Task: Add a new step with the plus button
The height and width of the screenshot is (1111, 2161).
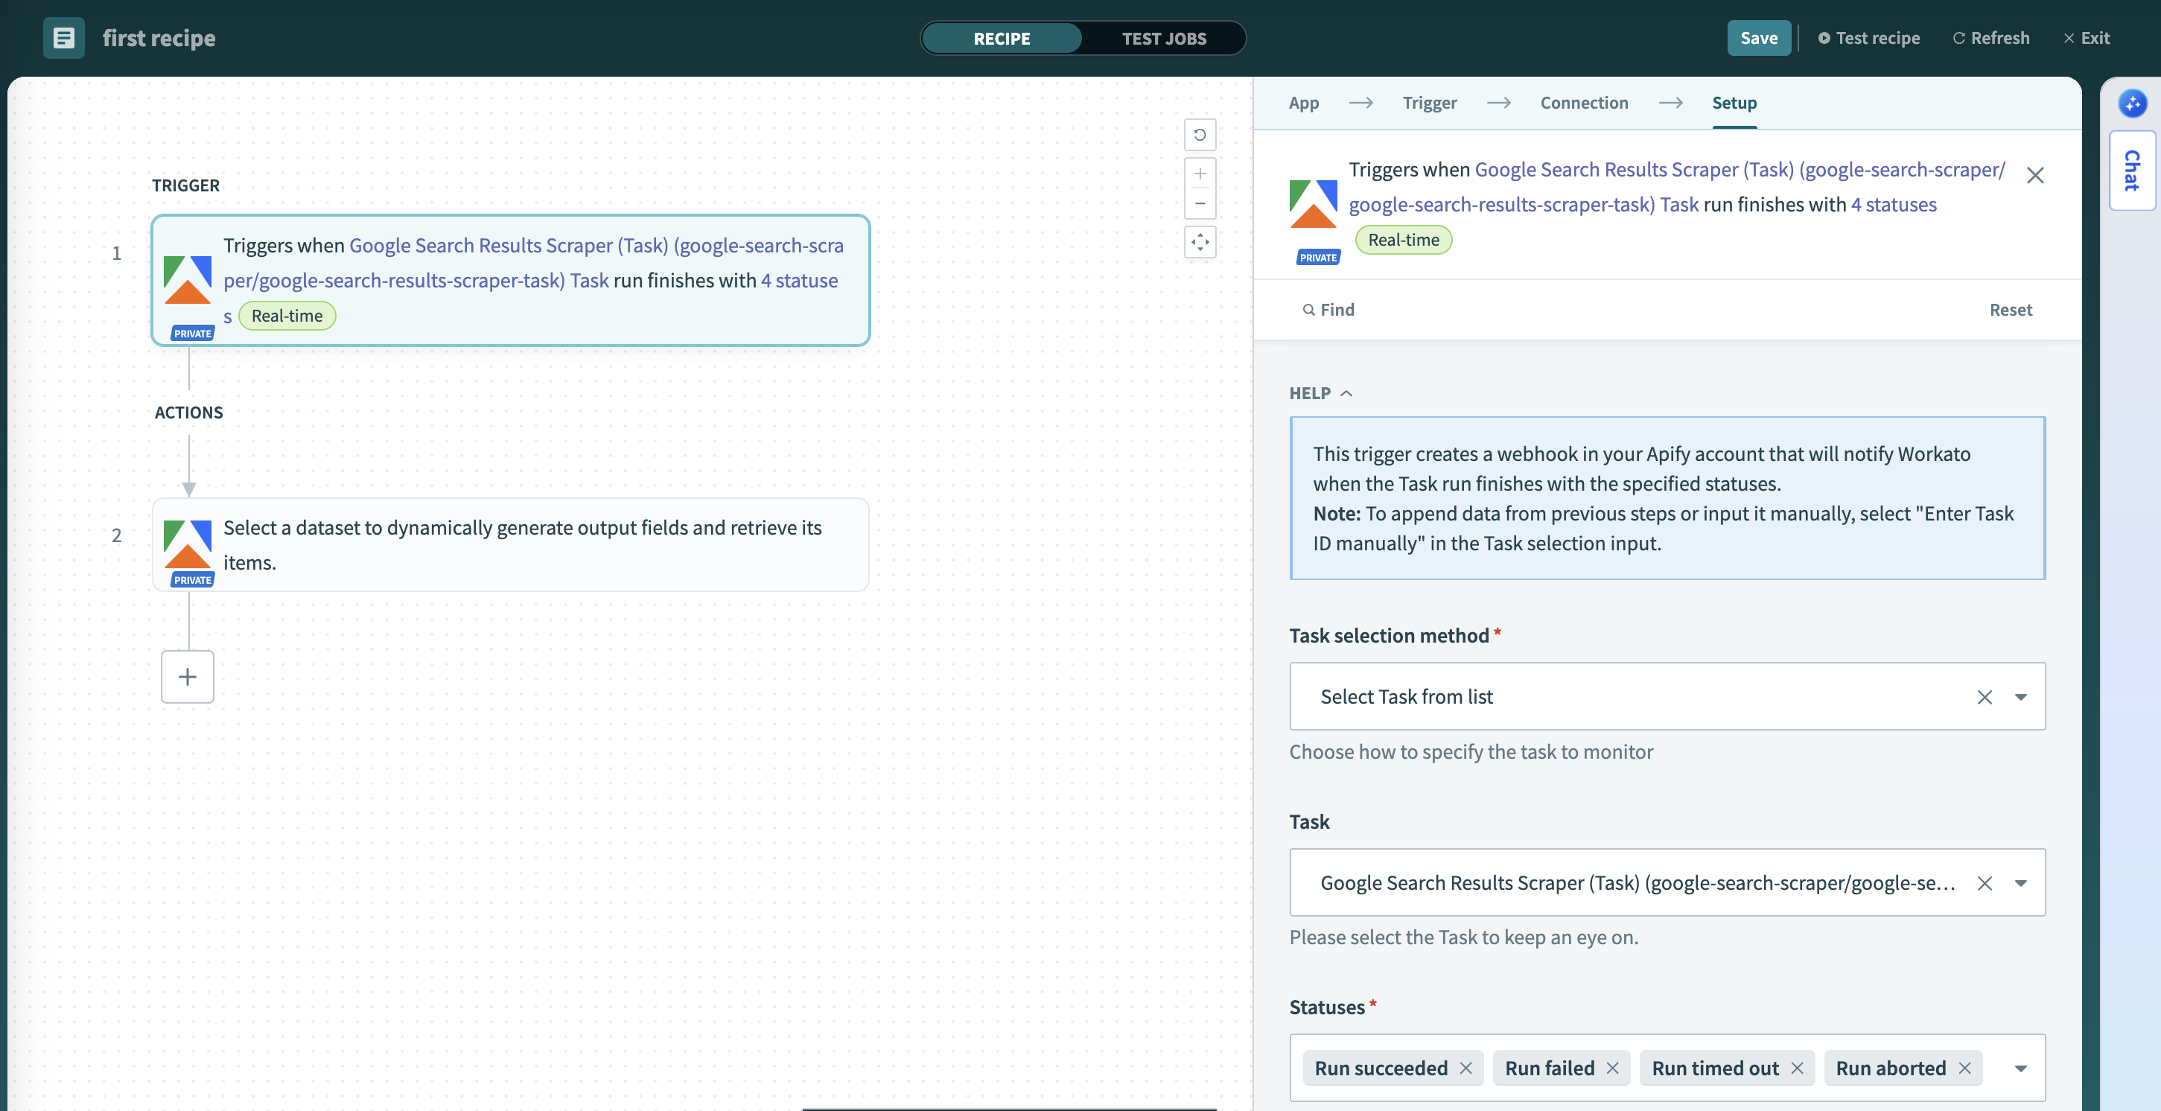Action: click(x=187, y=676)
